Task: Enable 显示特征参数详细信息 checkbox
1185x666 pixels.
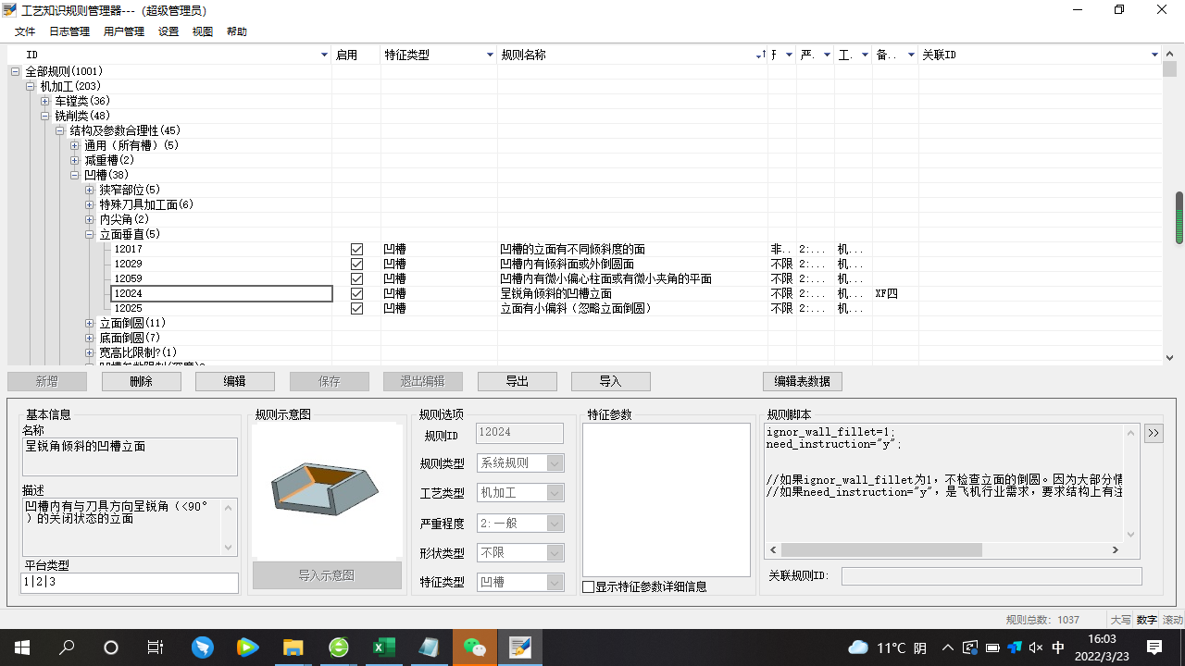Action: pos(590,586)
